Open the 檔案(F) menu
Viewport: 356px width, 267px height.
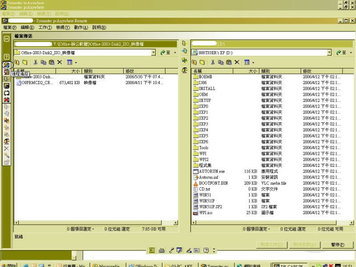10,28
